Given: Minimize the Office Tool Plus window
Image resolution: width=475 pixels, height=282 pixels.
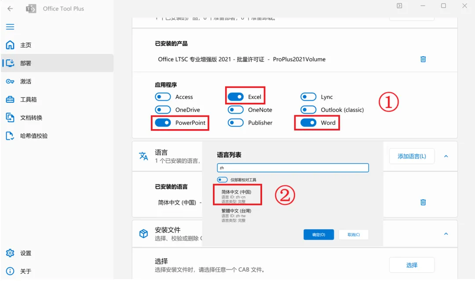Looking at the screenshot, I should [423, 6].
